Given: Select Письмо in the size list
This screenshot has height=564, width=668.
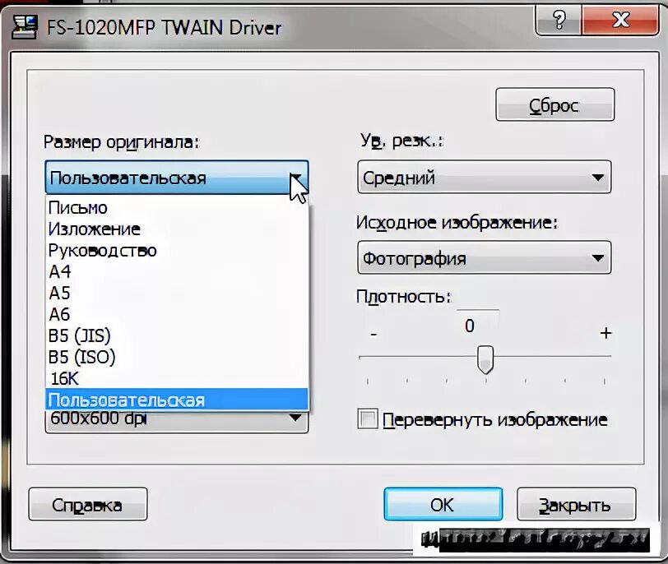Looking at the screenshot, I should point(176,208).
